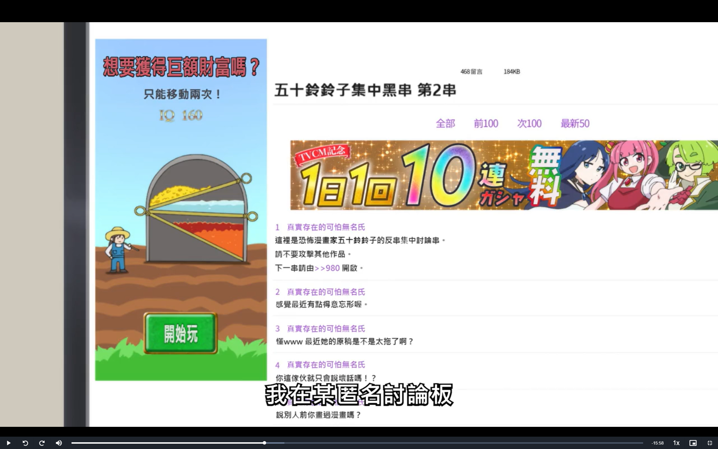The height and width of the screenshot is (449, 718).
Task: Click the green 開始玩 button
Action: (180, 333)
